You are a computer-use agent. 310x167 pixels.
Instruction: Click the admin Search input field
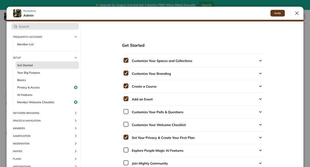point(45,26)
